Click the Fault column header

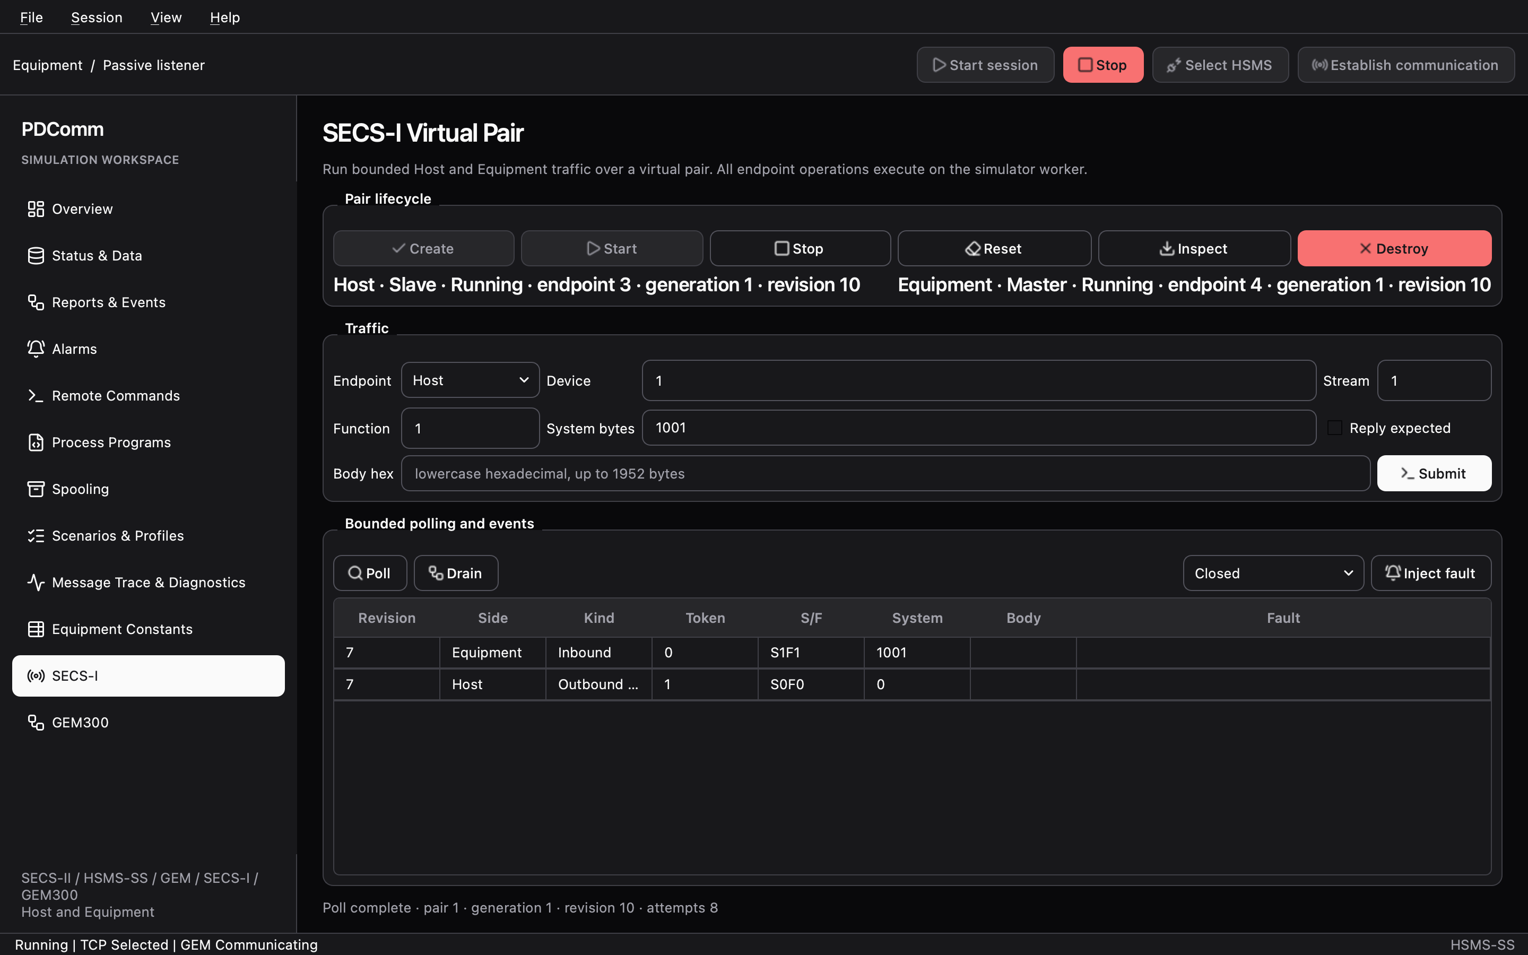point(1283,618)
